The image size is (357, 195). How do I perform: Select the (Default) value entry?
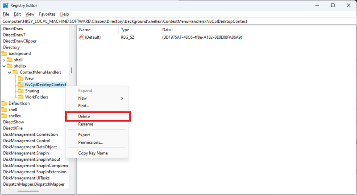click(x=93, y=37)
